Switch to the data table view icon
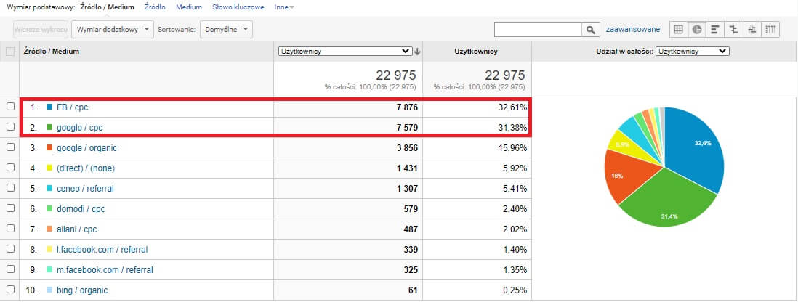The height and width of the screenshot is (302, 798). click(678, 30)
